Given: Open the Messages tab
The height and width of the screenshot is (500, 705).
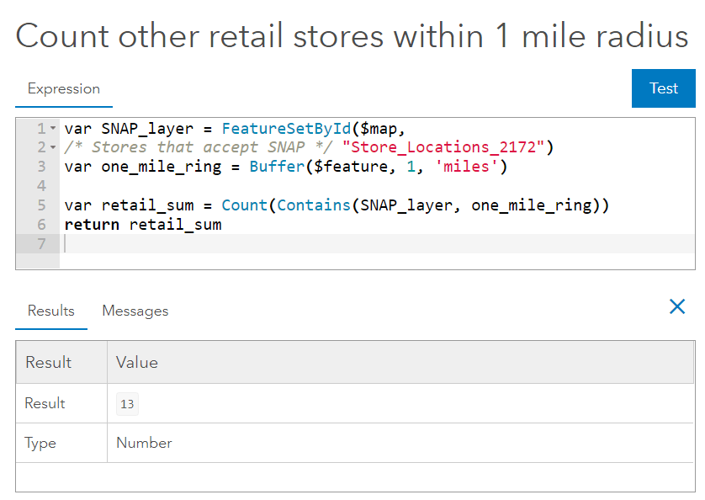Looking at the screenshot, I should pyautogui.click(x=135, y=311).
